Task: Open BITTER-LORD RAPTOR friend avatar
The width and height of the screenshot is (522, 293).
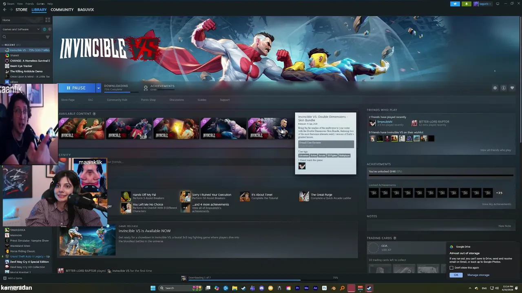Action: point(414,123)
